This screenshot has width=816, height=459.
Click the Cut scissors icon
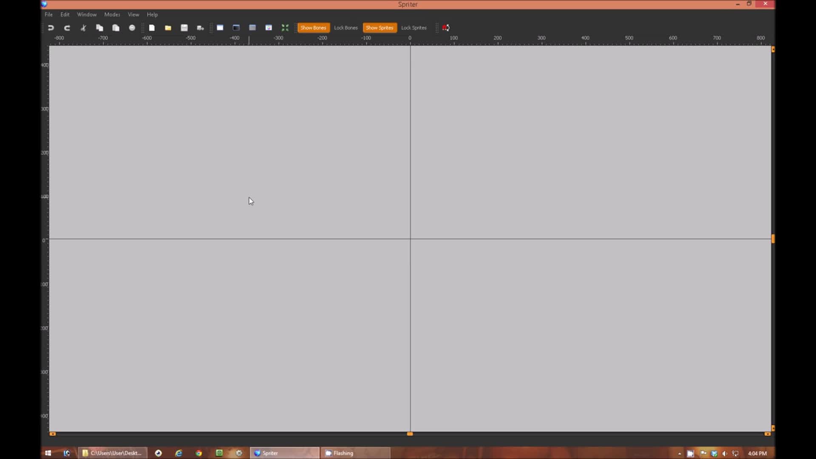click(x=83, y=28)
